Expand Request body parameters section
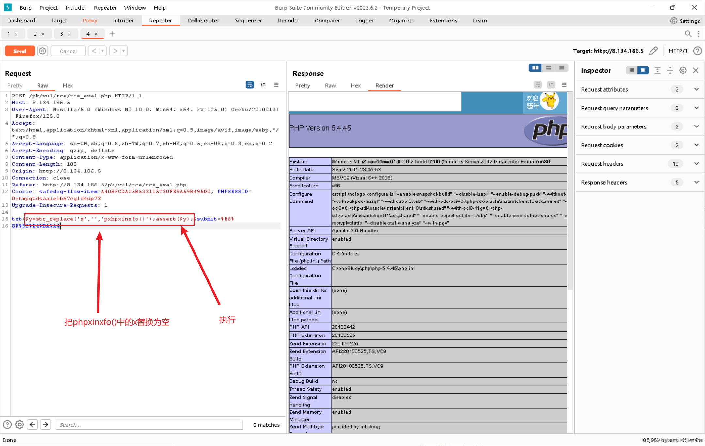This screenshot has width=705, height=446. 696,126
